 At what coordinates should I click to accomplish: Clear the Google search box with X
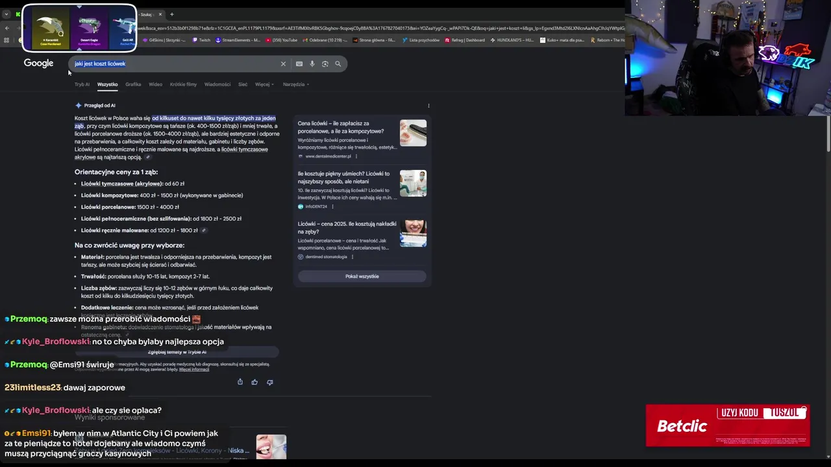click(x=283, y=64)
